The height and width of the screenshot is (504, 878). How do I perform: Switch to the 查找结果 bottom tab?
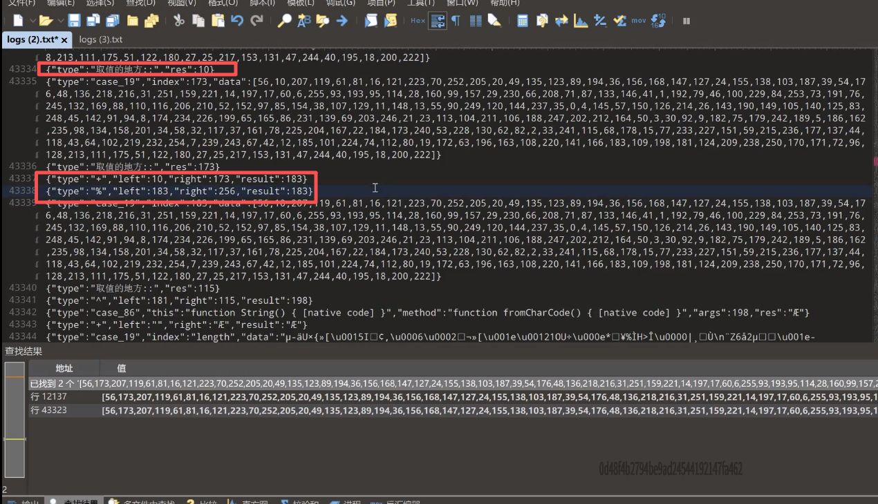73,501
